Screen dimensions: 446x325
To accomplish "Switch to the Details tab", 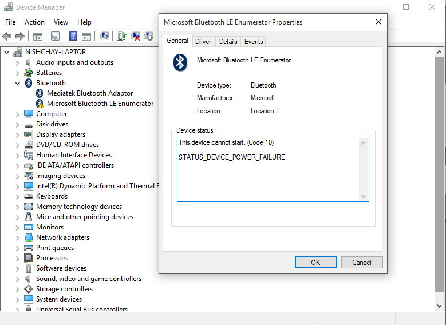I will [x=228, y=42].
